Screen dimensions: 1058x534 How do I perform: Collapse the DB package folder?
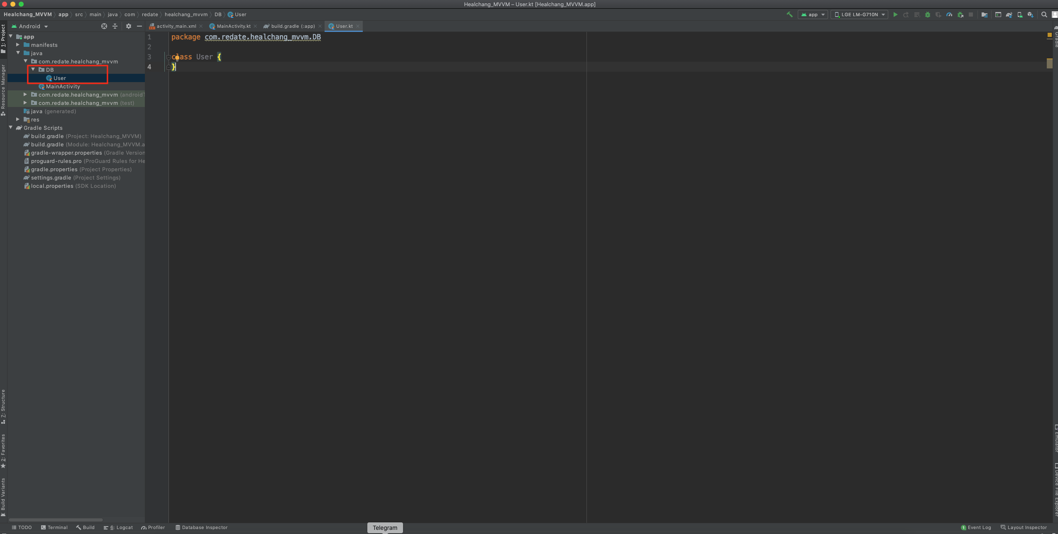coord(33,70)
